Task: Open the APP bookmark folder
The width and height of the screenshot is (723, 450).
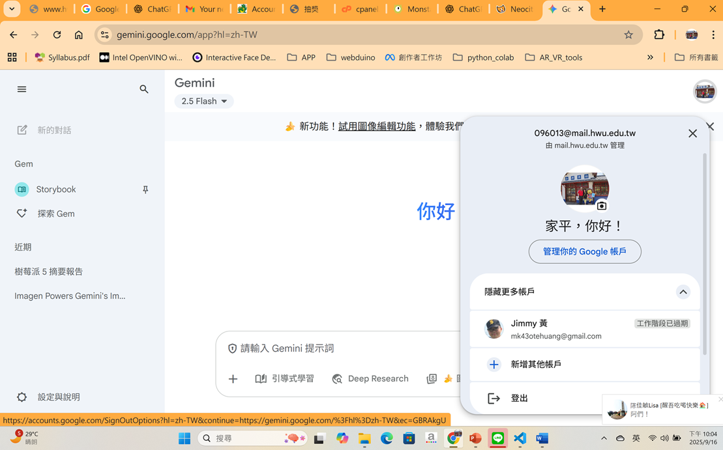Action: coord(301,57)
